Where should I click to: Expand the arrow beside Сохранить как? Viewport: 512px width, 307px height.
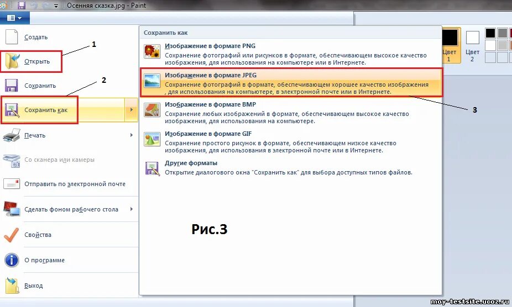pyautogui.click(x=131, y=110)
